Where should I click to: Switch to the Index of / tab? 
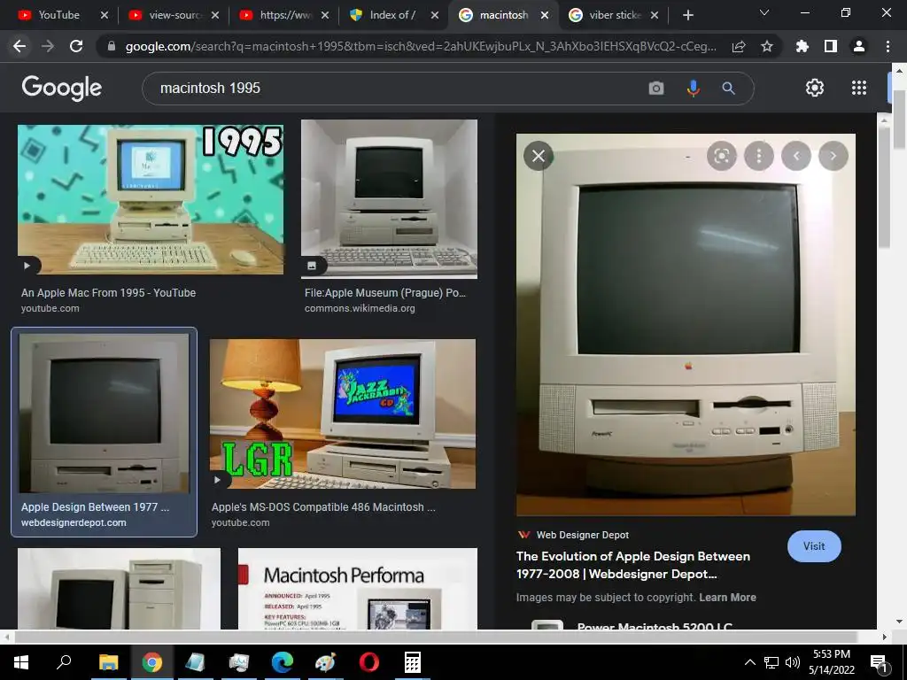(386, 15)
